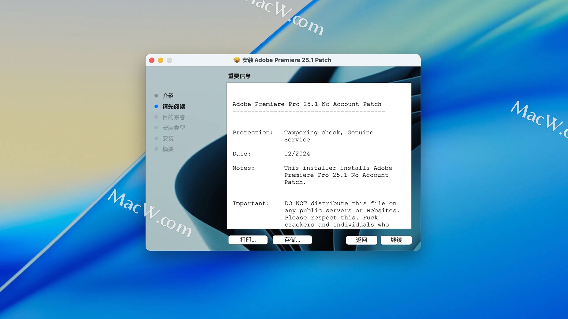
Task: Click the 'Tampering check, Genuine' text
Action: tap(329, 132)
